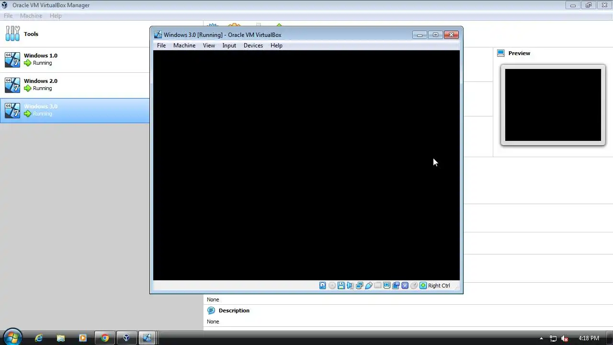Viewport: 613px width, 345px height.
Task: Open Windows Explorer from the taskbar
Action: [x=61, y=338]
